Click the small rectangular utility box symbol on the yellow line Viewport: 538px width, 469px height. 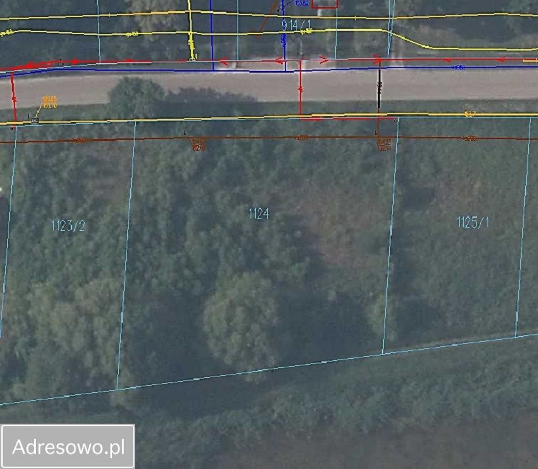[35, 121]
